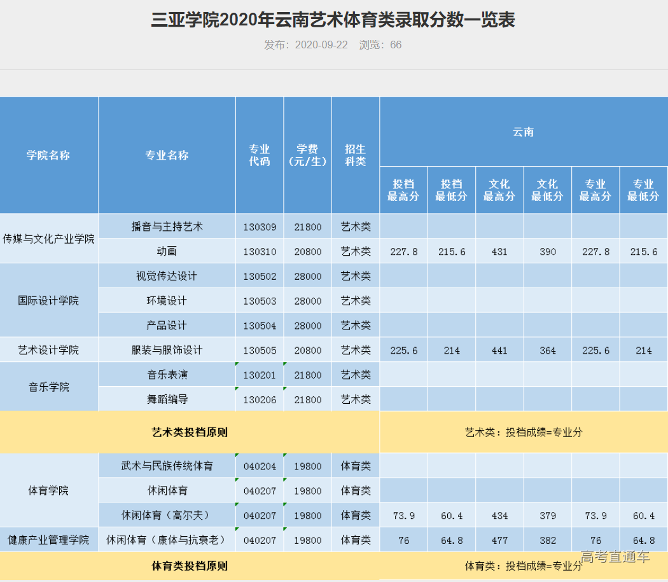Screen dimensions: 668x582
Task: Select the 动画 row's 专业代码 130310
Action: click(259, 251)
